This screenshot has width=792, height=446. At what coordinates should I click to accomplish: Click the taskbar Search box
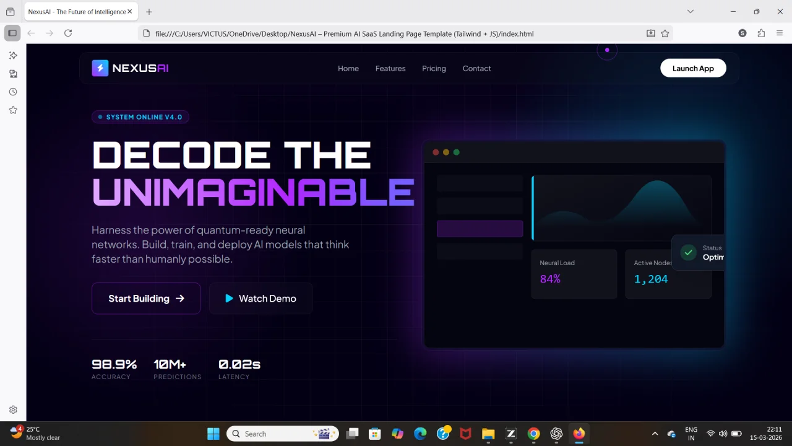283,434
